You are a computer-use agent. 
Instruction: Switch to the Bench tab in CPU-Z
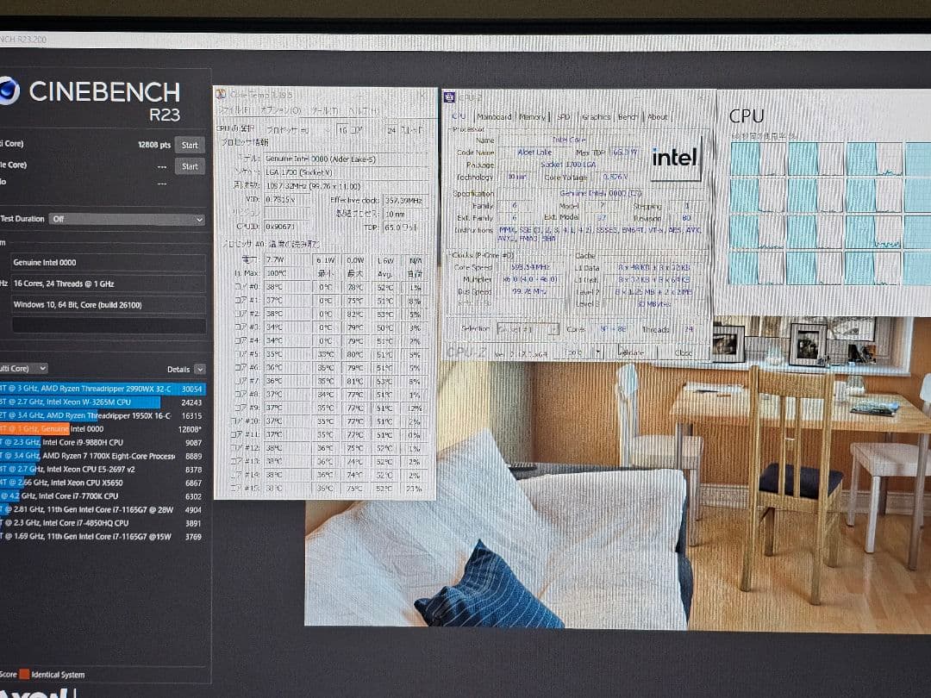627,117
